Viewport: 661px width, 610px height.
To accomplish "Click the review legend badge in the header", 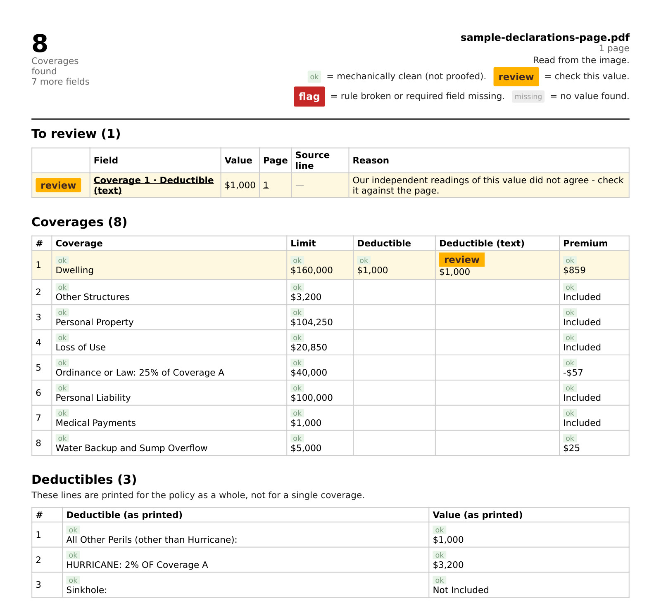I will tap(516, 77).
